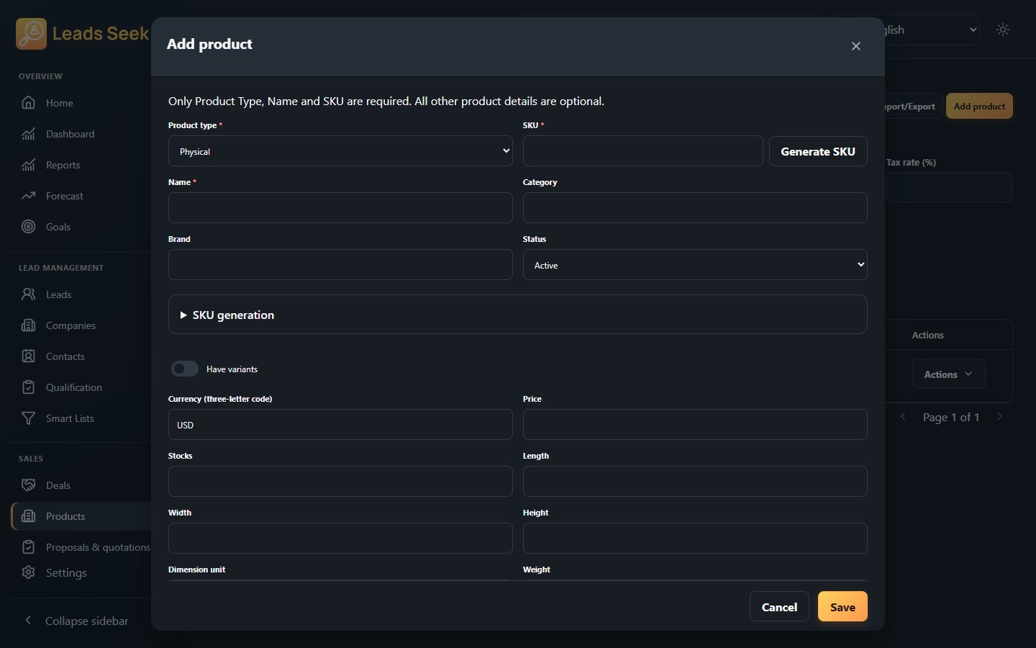
Task: Go to Proposals & quotations page
Action: tap(98, 547)
